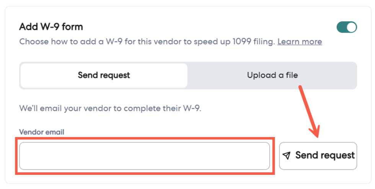Follow the underlined Learn more hyperlink
The image size is (375, 189).
pyautogui.click(x=300, y=41)
